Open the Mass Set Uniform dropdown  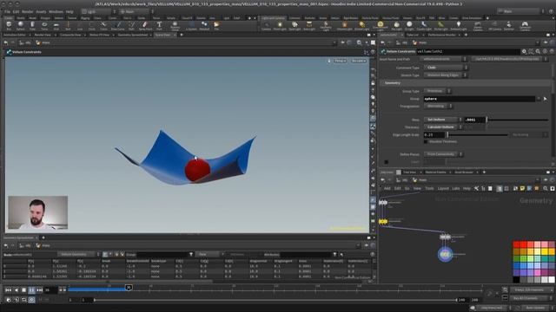click(443, 120)
